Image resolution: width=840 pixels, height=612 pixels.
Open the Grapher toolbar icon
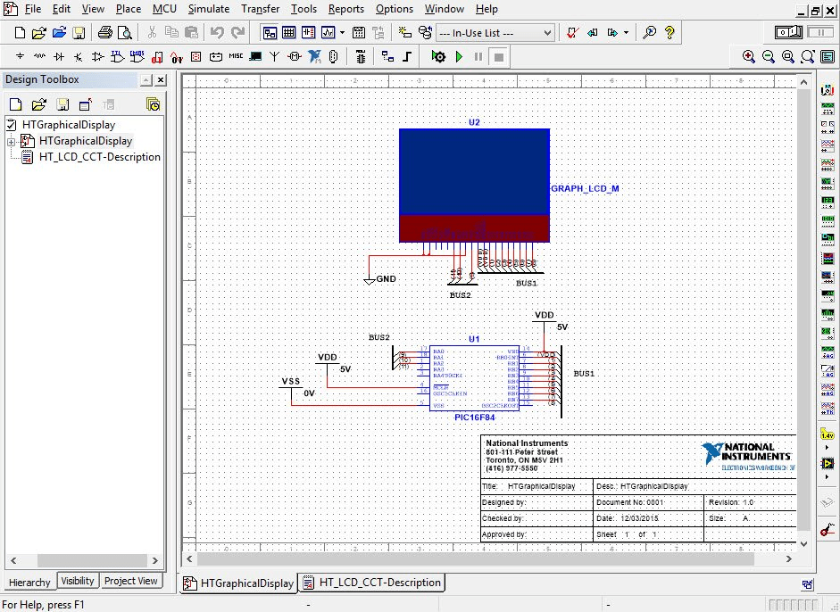coord(327,33)
